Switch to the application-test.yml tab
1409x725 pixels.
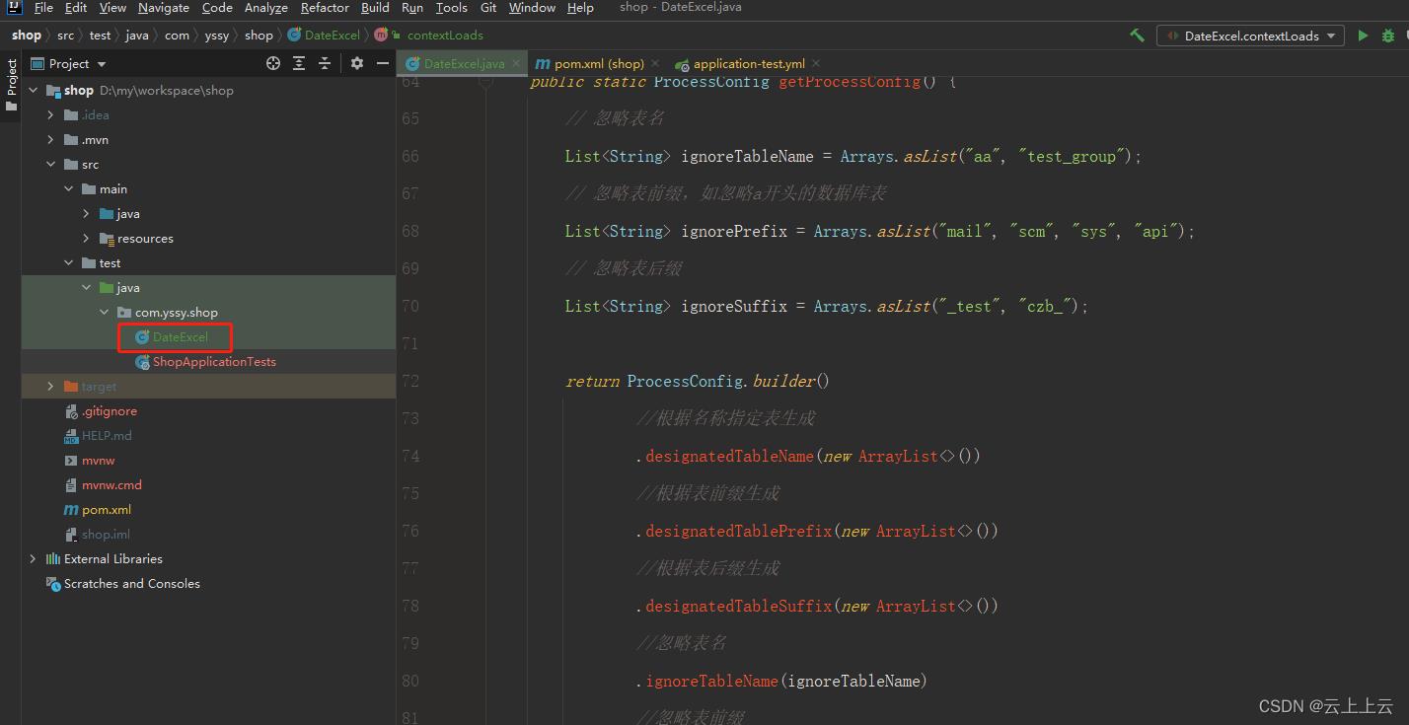coord(749,63)
